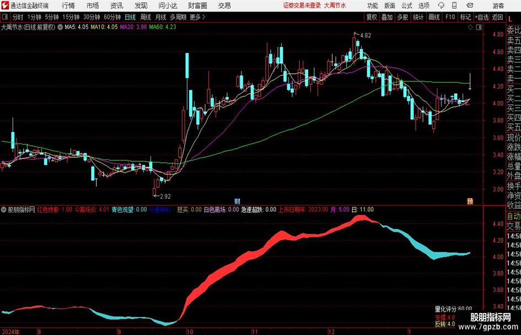Click the MA5: 4.05 label
Viewport: 521px width, 335px height.
click(x=77, y=27)
